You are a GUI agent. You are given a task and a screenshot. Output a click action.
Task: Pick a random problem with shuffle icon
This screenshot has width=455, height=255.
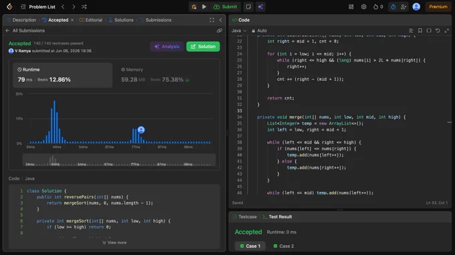point(84,7)
